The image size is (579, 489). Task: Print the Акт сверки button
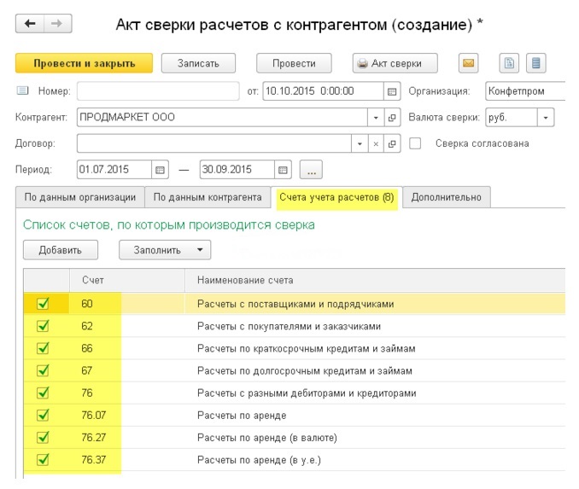pos(395,63)
